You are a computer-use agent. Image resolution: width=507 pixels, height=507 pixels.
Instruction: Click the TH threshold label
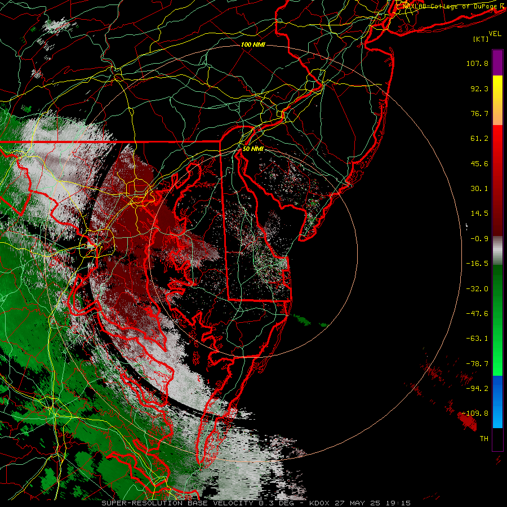pyautogui.click(x=484, y=439)
